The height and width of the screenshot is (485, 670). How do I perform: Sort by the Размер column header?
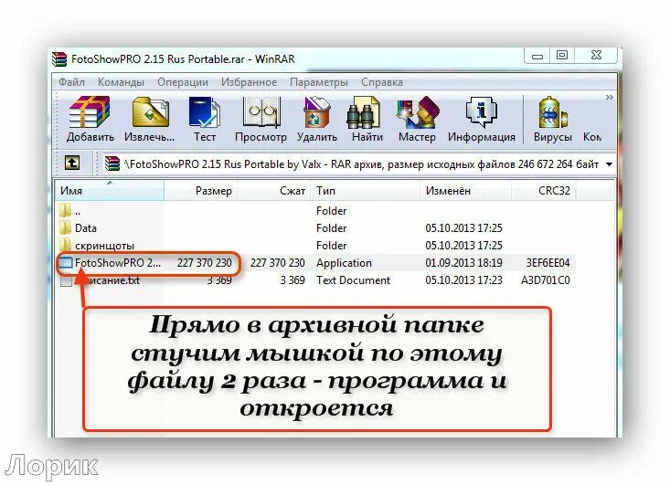201,190
